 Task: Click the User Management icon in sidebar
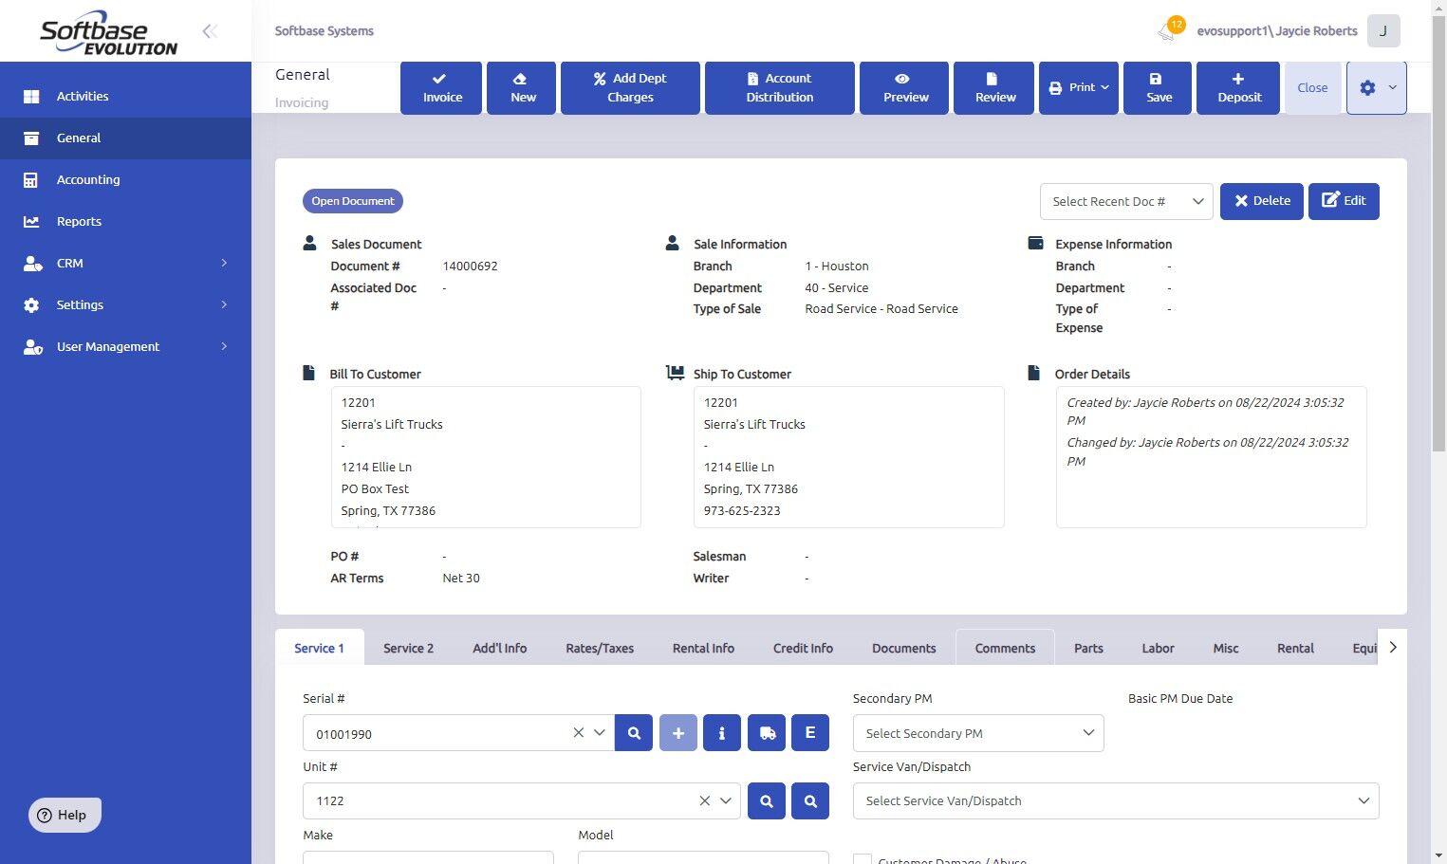(x=32, y=347)
